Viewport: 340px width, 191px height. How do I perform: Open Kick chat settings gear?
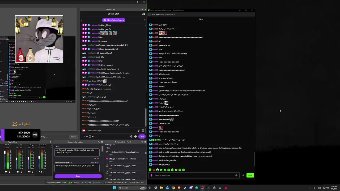(243, 175)
